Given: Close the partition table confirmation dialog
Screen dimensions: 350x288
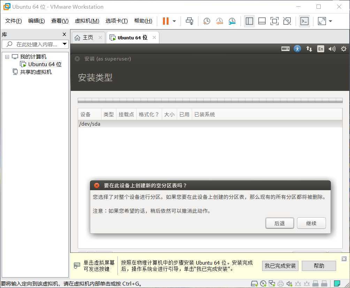Looking at the screenshot, I should 97,186.
